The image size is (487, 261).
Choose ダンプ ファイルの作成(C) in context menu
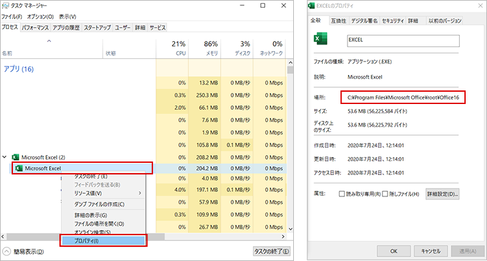point(104,204)
